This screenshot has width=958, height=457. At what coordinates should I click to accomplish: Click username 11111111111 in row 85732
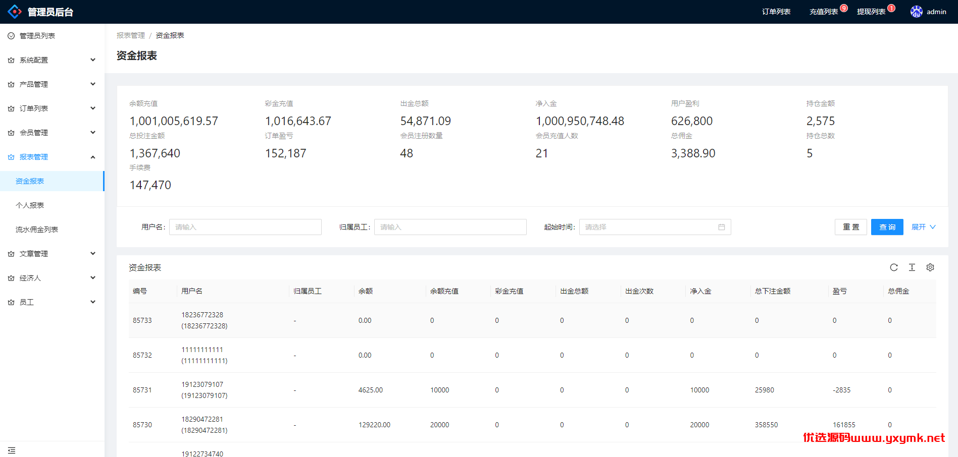(202, 350)
